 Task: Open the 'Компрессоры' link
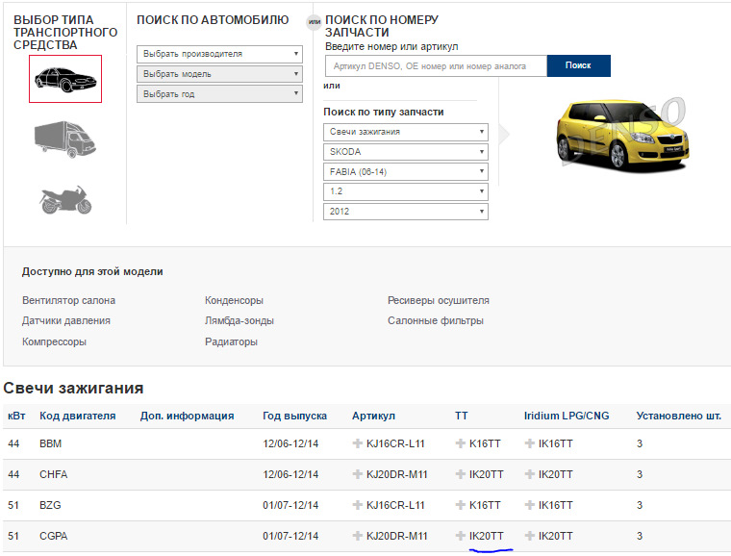[54, 341]
